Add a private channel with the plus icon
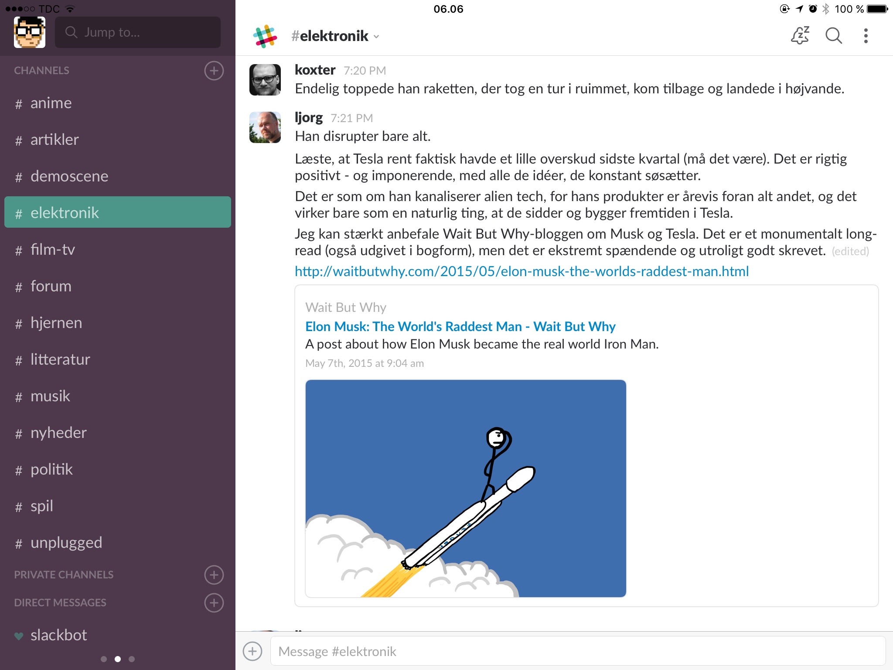This screenshot has height=670, width=893. point(214,574)
